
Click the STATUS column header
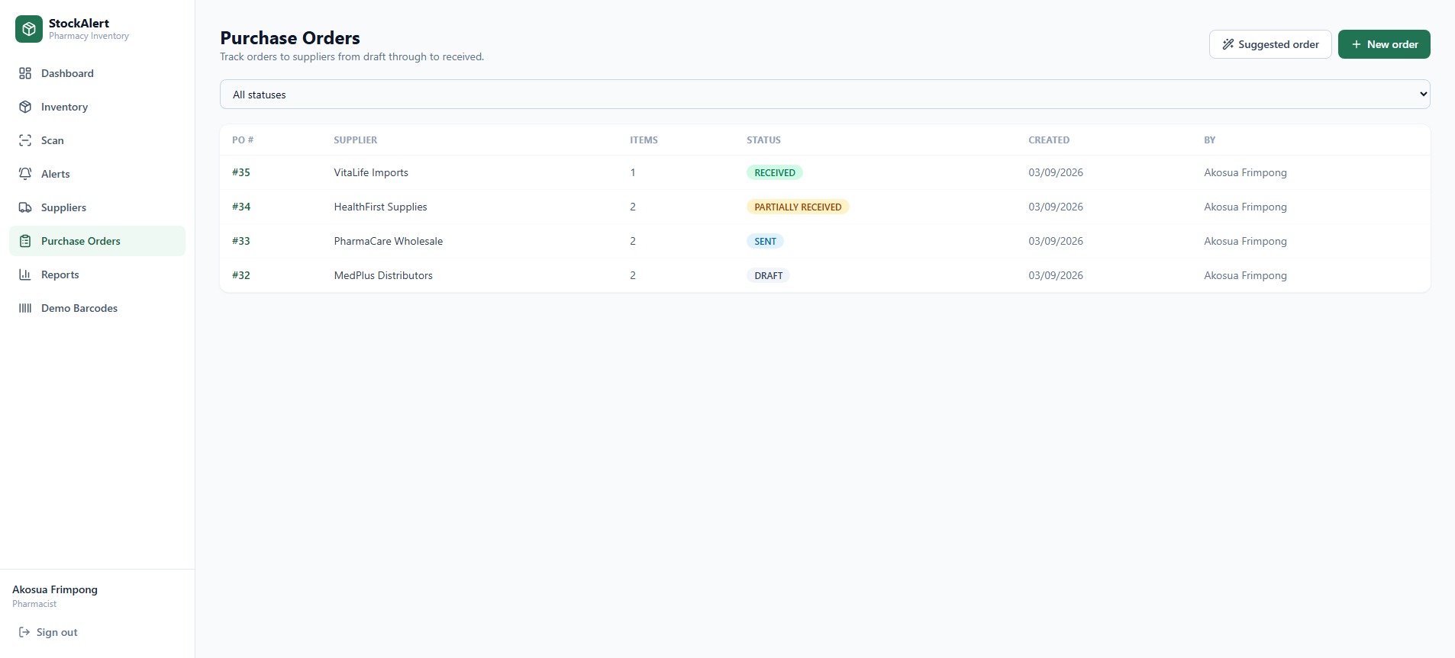pos(763,140)
